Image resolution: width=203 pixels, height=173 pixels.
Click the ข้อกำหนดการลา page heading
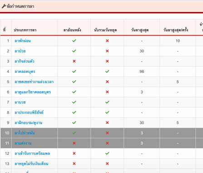(x=20, y=6)
